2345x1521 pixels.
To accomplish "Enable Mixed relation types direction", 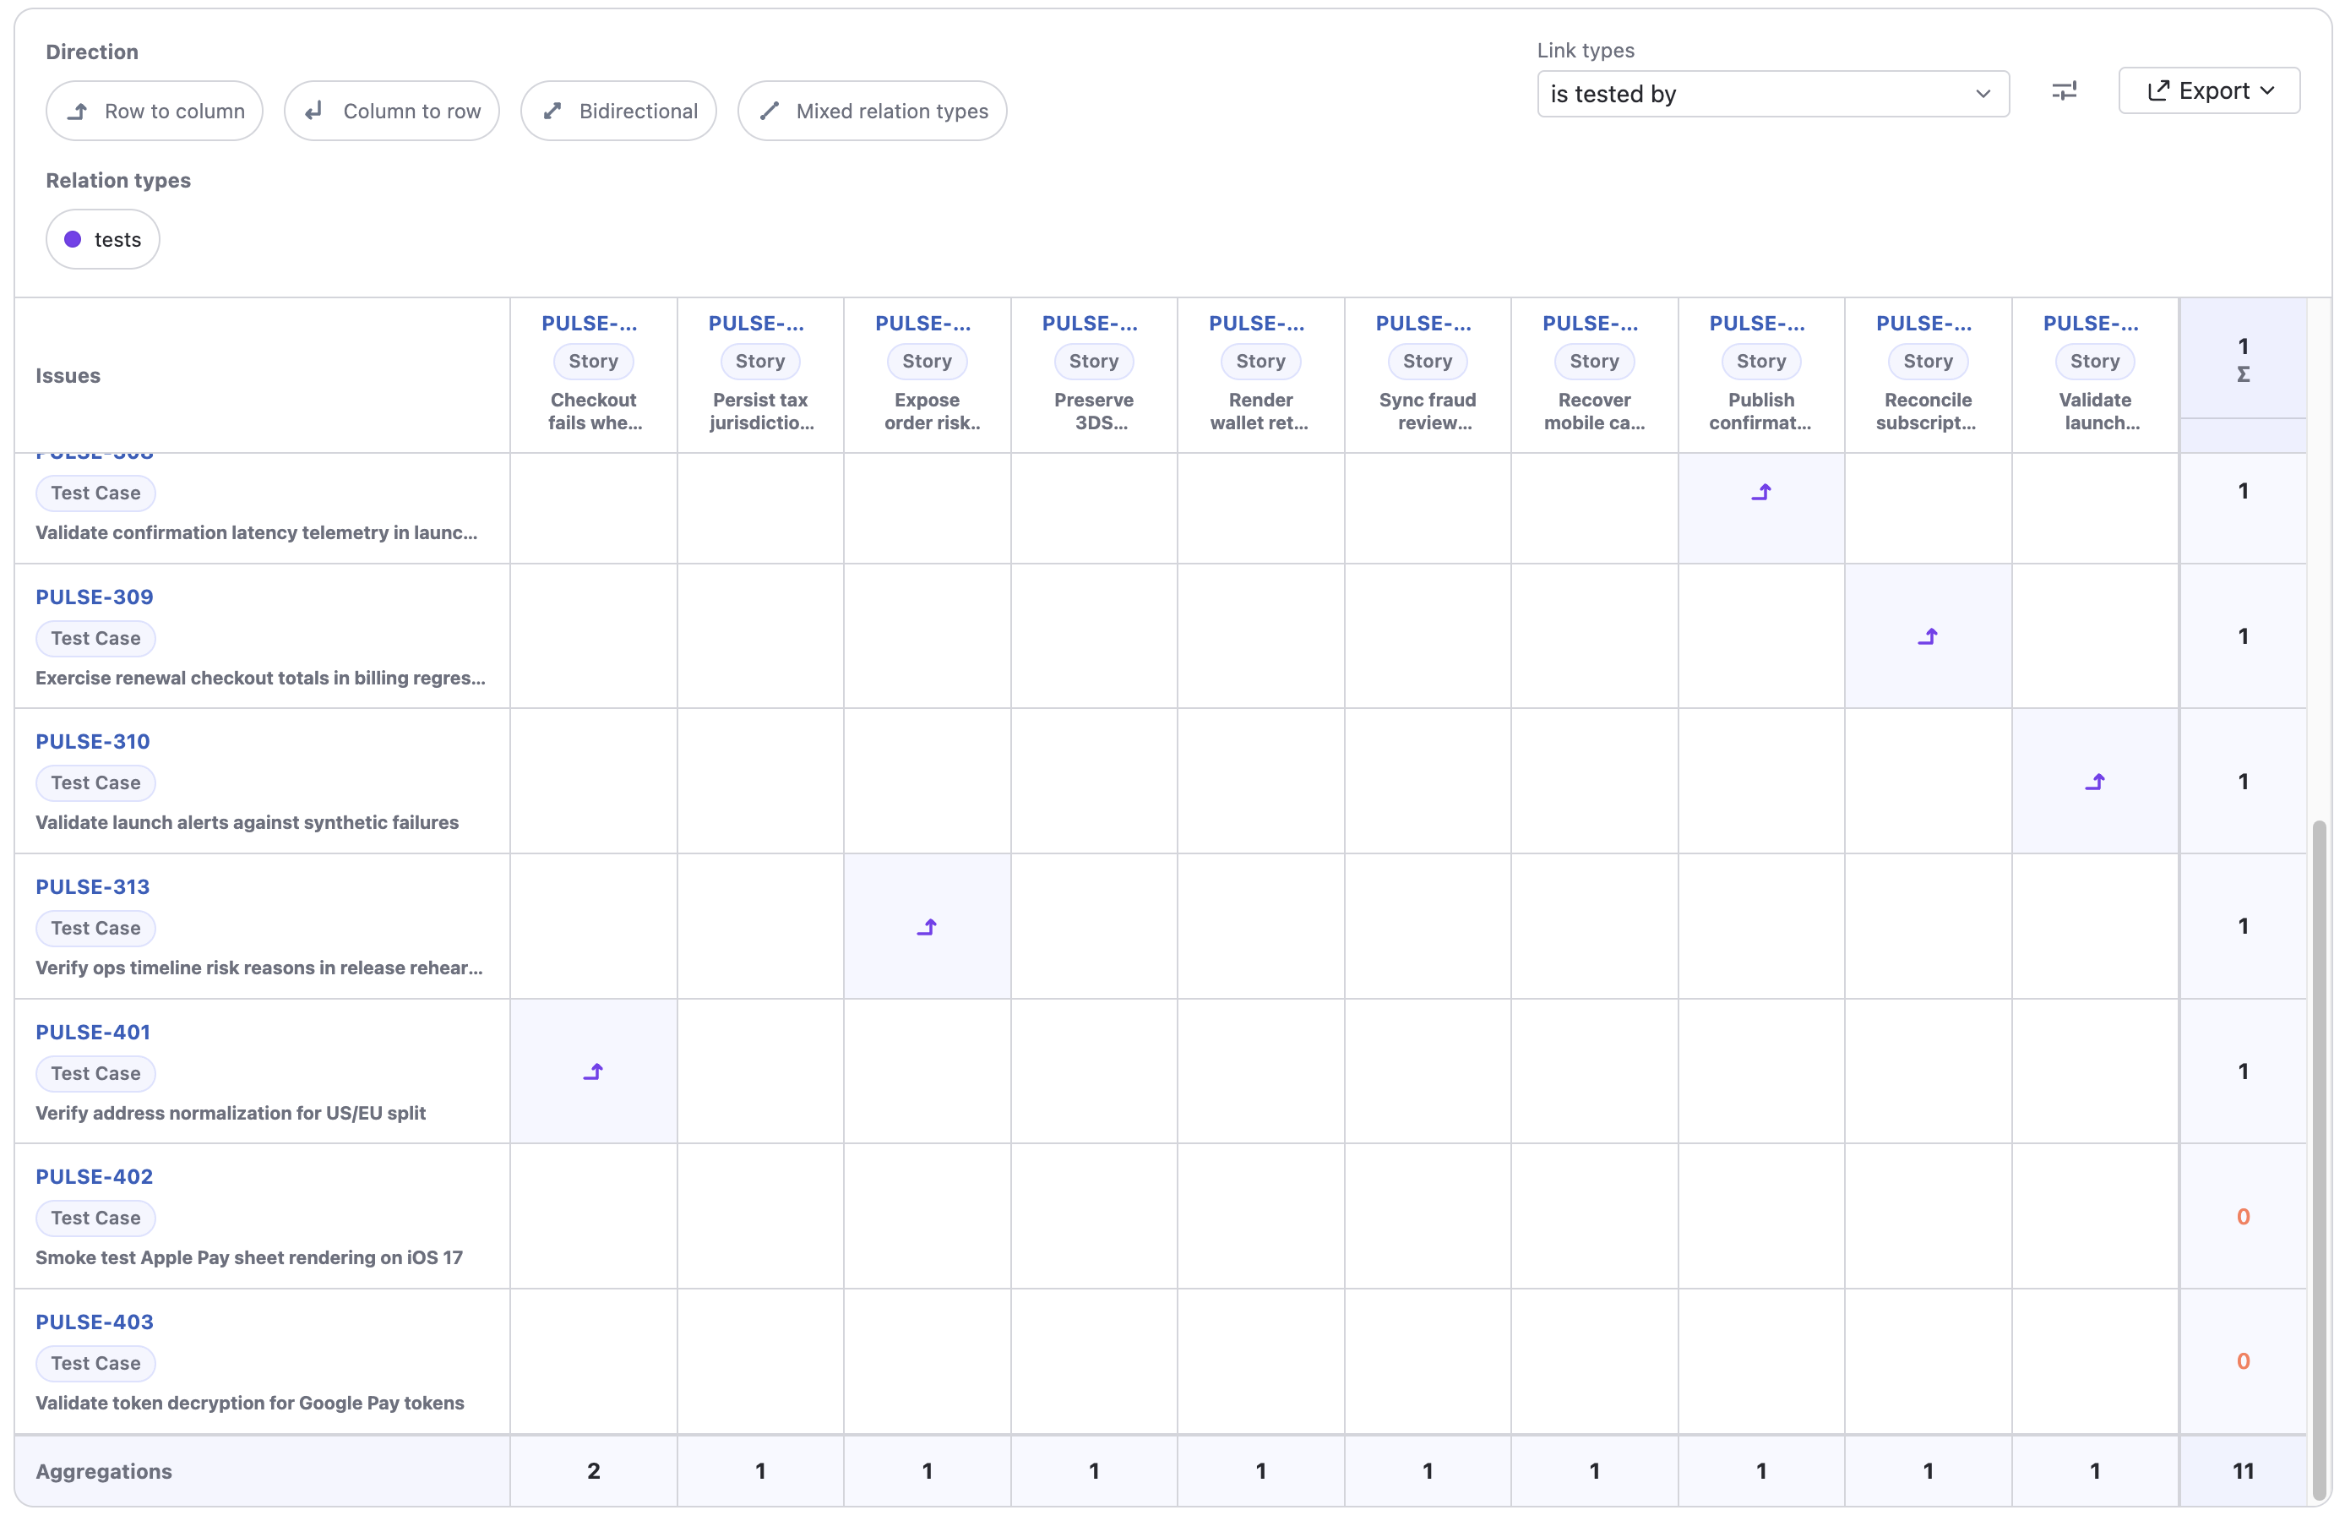I will click(871, 111).
